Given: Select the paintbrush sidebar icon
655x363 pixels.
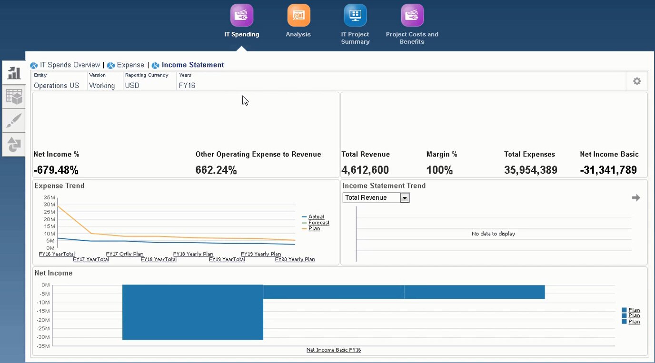Looking at the screenshot, I should click(x=14, y=120).
